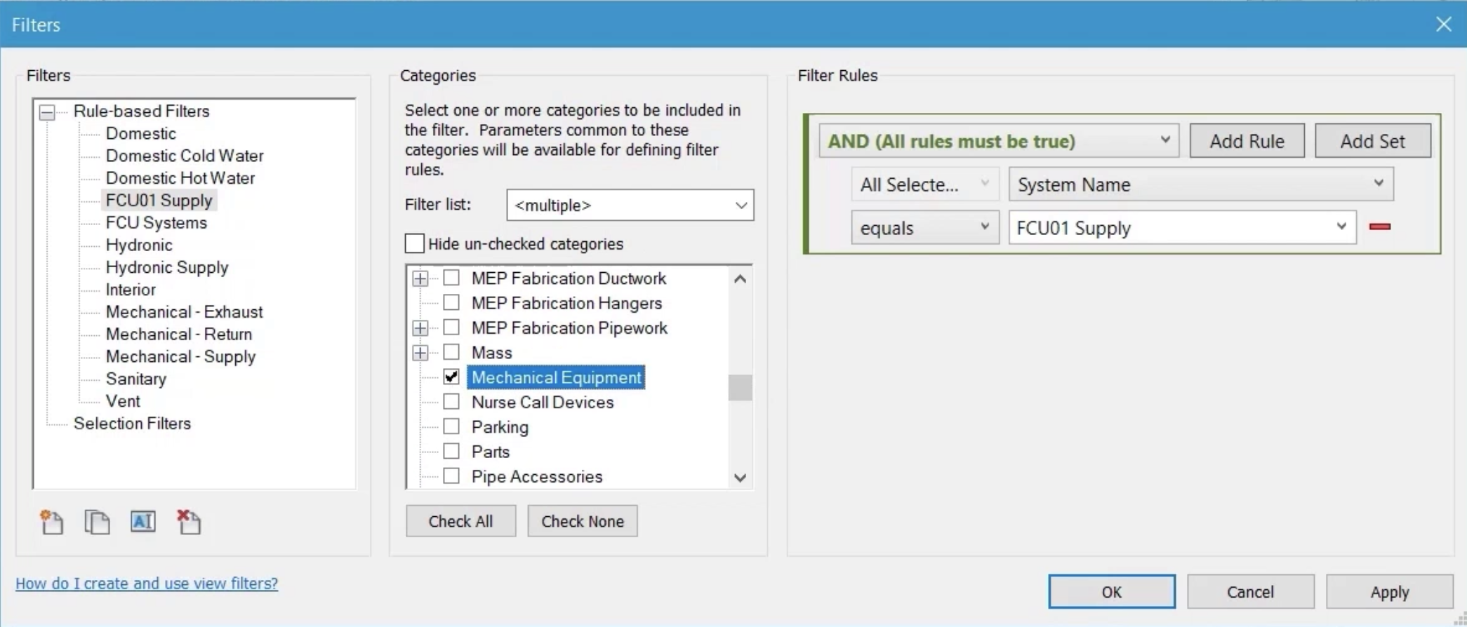1467x627 pixels.
Task: Check the Mass category checkbox
Action: (451, 352)
